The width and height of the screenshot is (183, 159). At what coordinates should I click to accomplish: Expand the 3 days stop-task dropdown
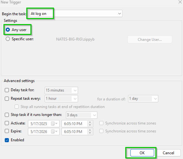(82, 115)
